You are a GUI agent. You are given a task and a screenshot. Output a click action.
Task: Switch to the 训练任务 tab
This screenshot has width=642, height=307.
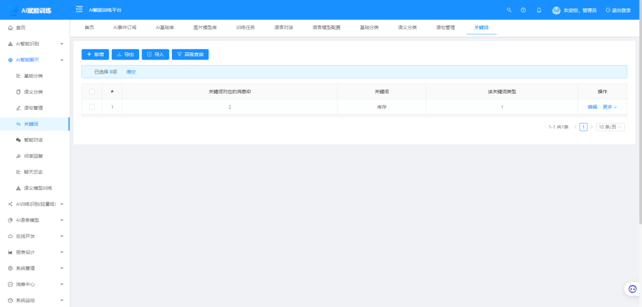pyautogui.click(x=245, y=28)
